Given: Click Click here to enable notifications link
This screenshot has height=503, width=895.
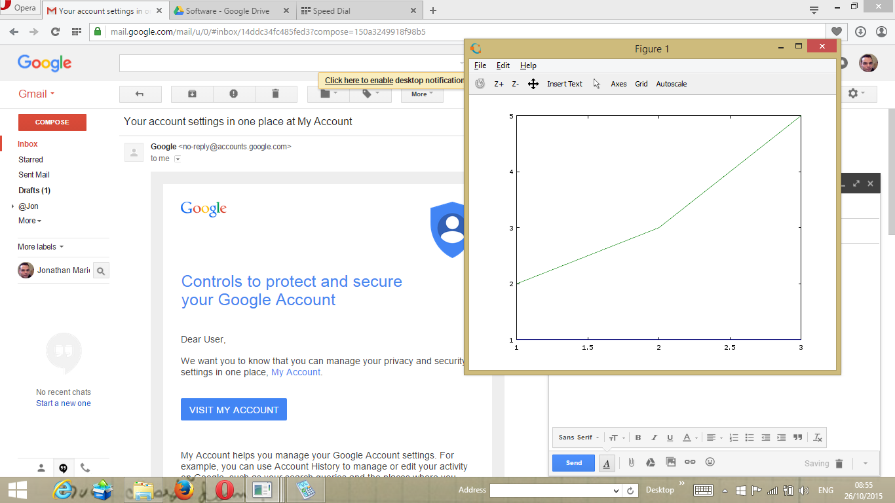Looking at the screenshot, I should (359, 81).
